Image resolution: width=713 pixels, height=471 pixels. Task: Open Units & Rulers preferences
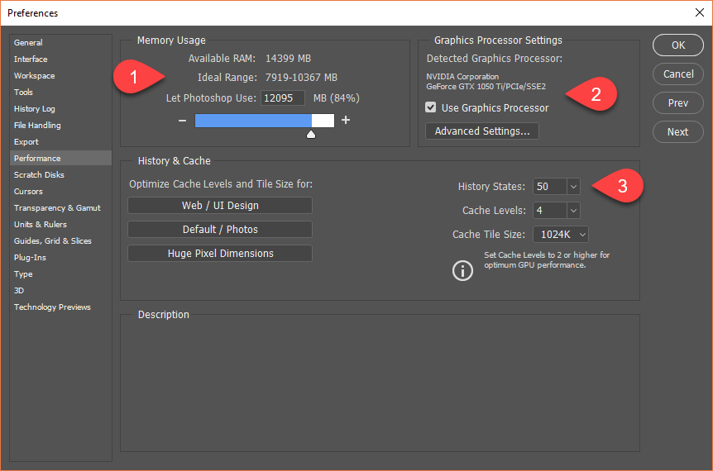pos(60,225)
